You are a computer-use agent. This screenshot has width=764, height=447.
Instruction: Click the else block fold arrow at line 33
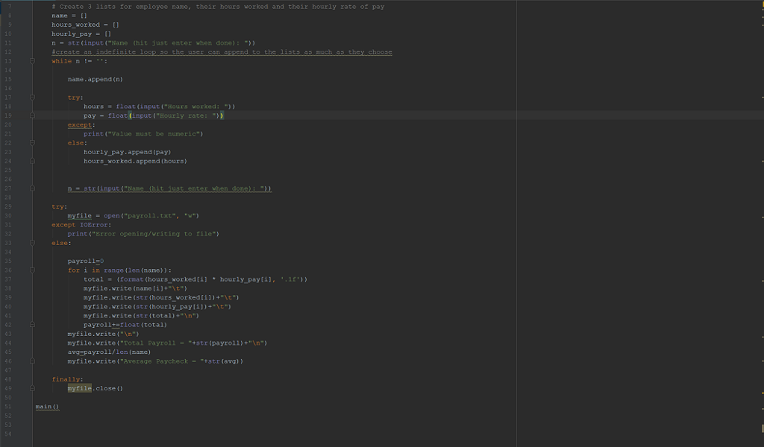[x=31, y=242]
